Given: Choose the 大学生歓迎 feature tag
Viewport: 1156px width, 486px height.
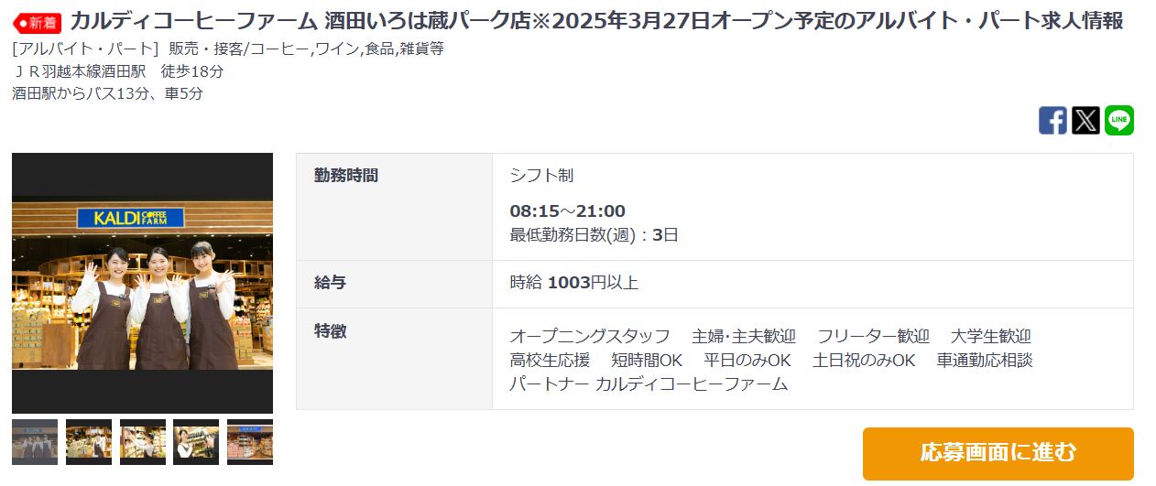Looking at the screenshot, I should [x=991, y=337].
